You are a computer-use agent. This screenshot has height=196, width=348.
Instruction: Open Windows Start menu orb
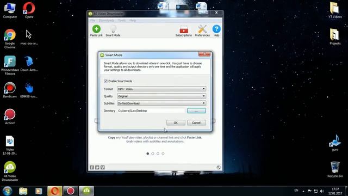click(x=7, y=191)
